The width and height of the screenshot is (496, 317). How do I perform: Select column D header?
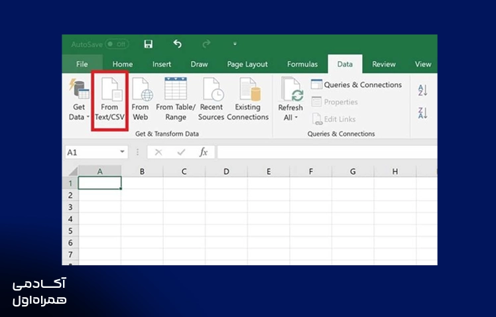(x=226, y=171)
